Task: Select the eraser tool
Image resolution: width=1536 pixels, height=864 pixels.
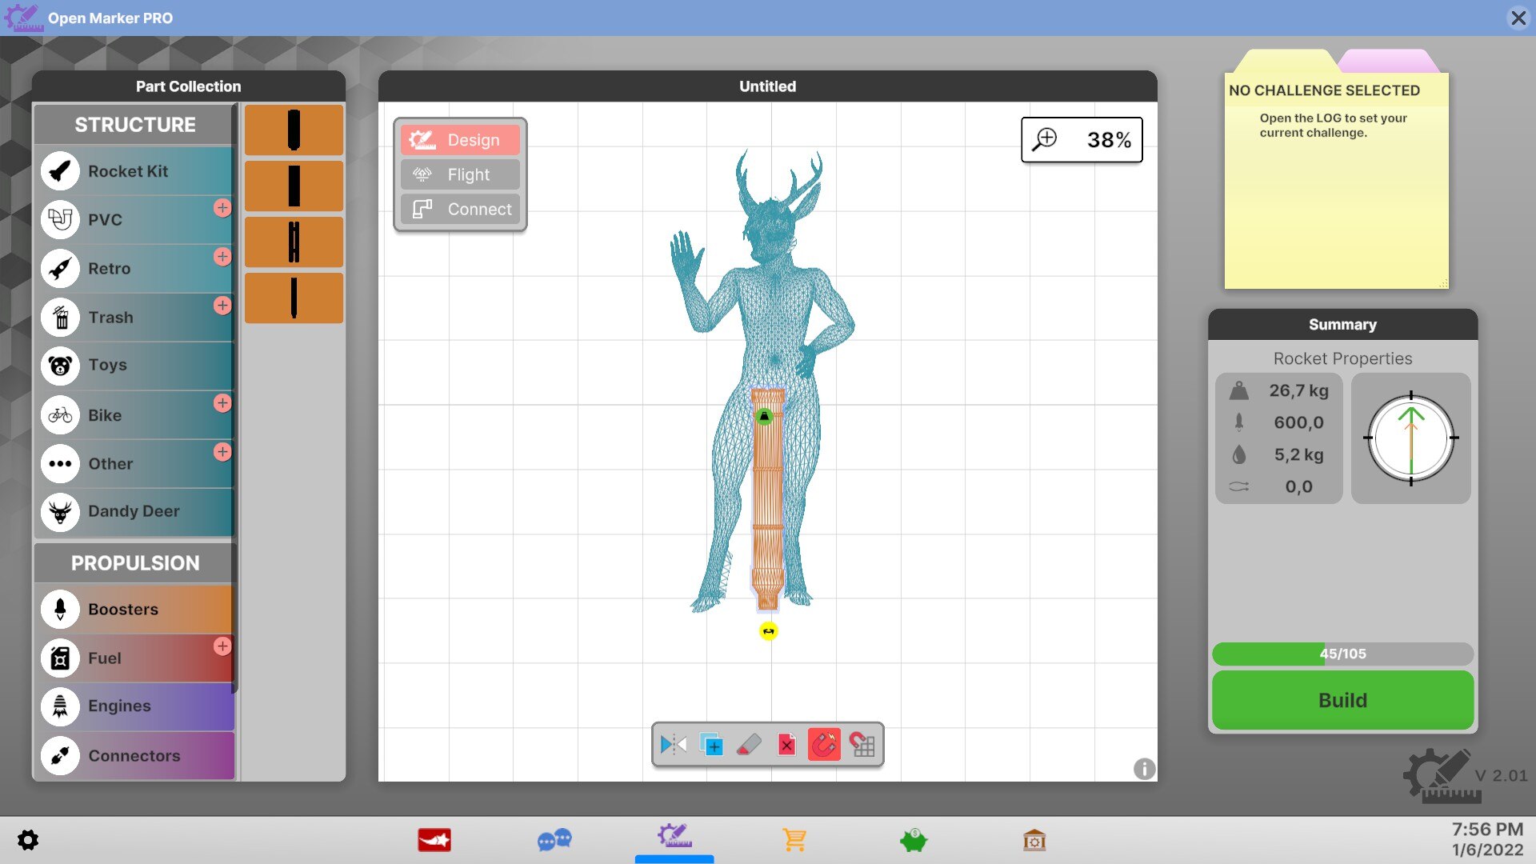Action: 749,745
